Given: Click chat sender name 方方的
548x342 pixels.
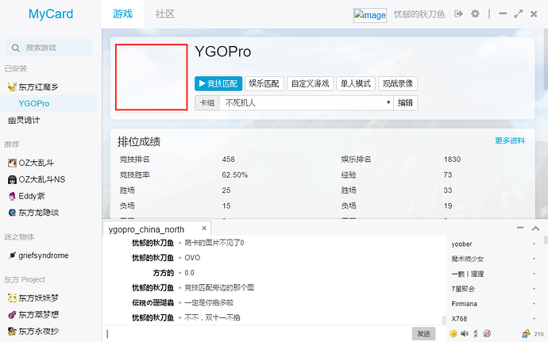Looking at the screenshot, I should (164, 273).
